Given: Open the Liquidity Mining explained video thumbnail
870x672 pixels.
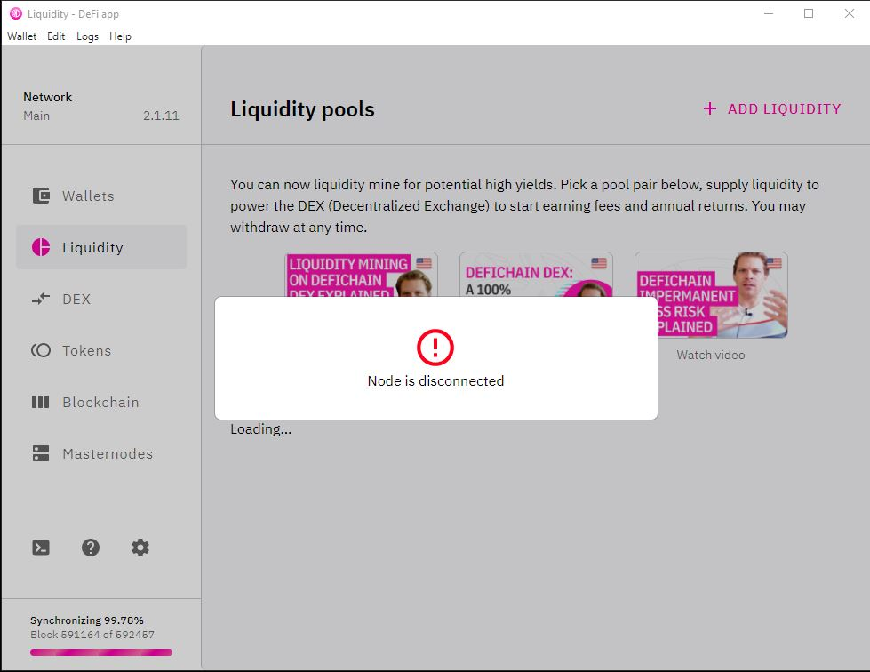Looking at the screenshot, I should pyautogui.click(x=361, y=274).
